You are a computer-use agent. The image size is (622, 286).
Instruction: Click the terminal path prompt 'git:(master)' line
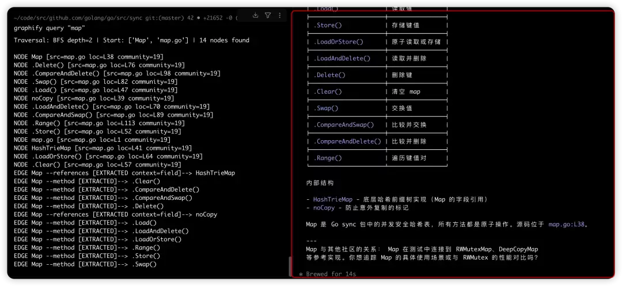(126, 17)
